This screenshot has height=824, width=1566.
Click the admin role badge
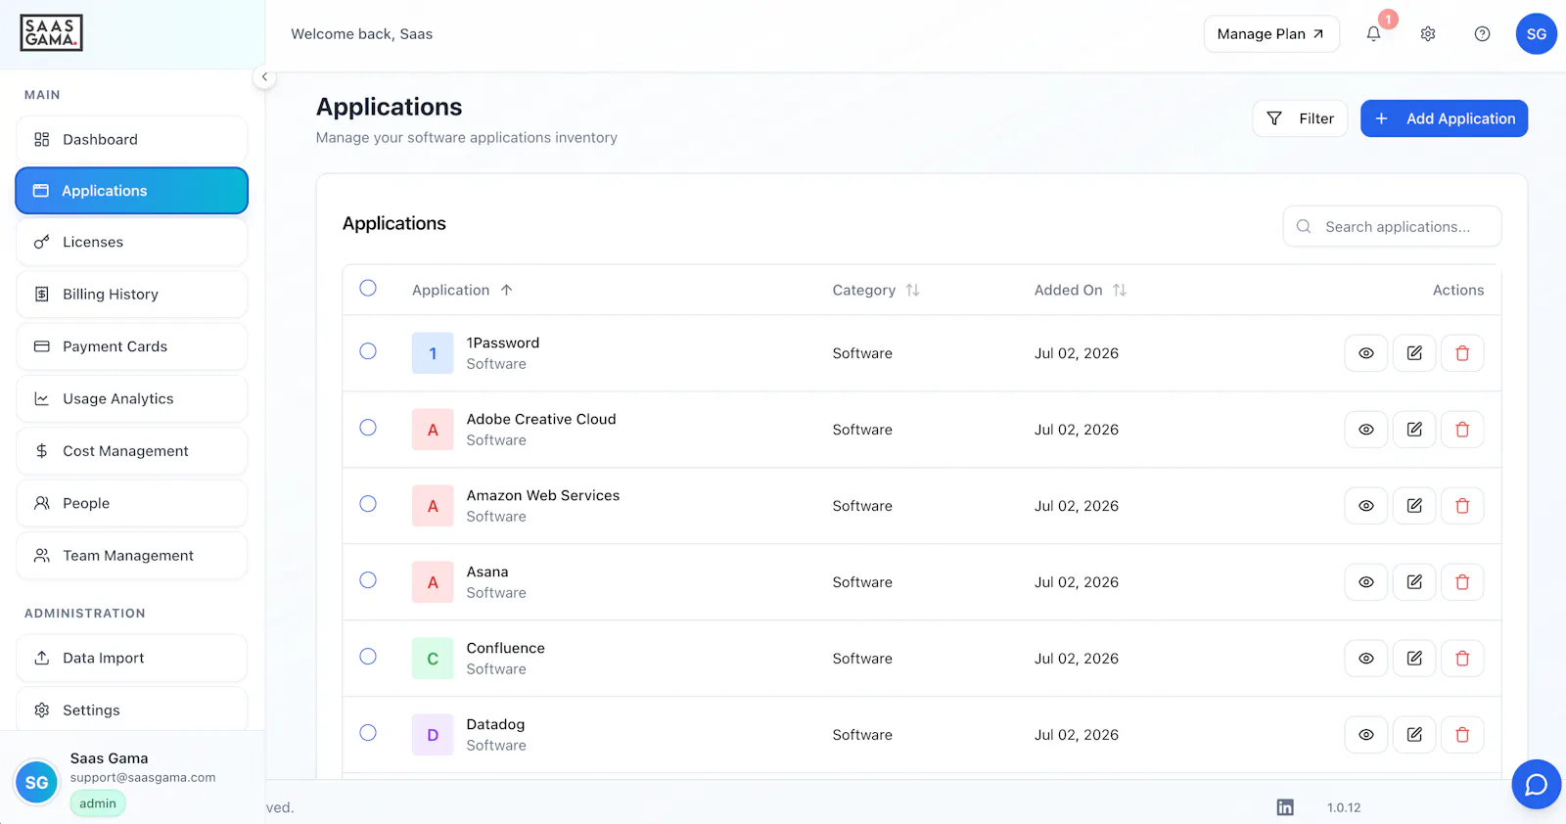coord(98,803)
